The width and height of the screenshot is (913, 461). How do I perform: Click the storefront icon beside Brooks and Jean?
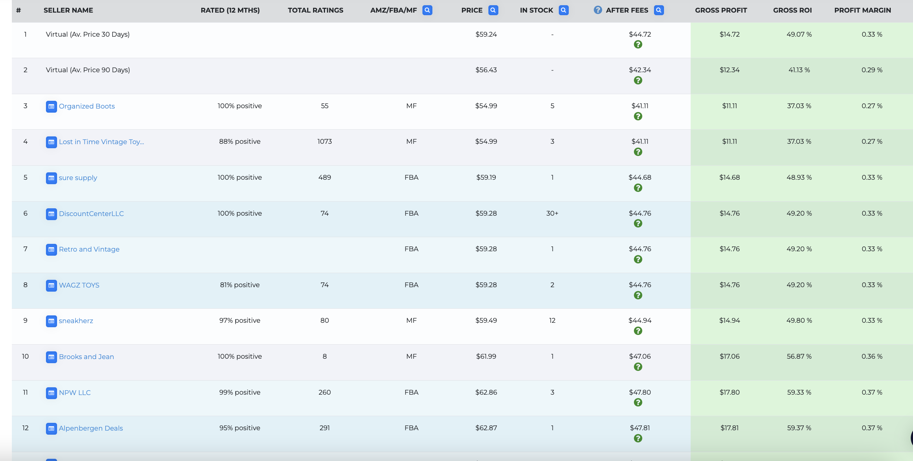pyautogui.click(x=51, y=357)
